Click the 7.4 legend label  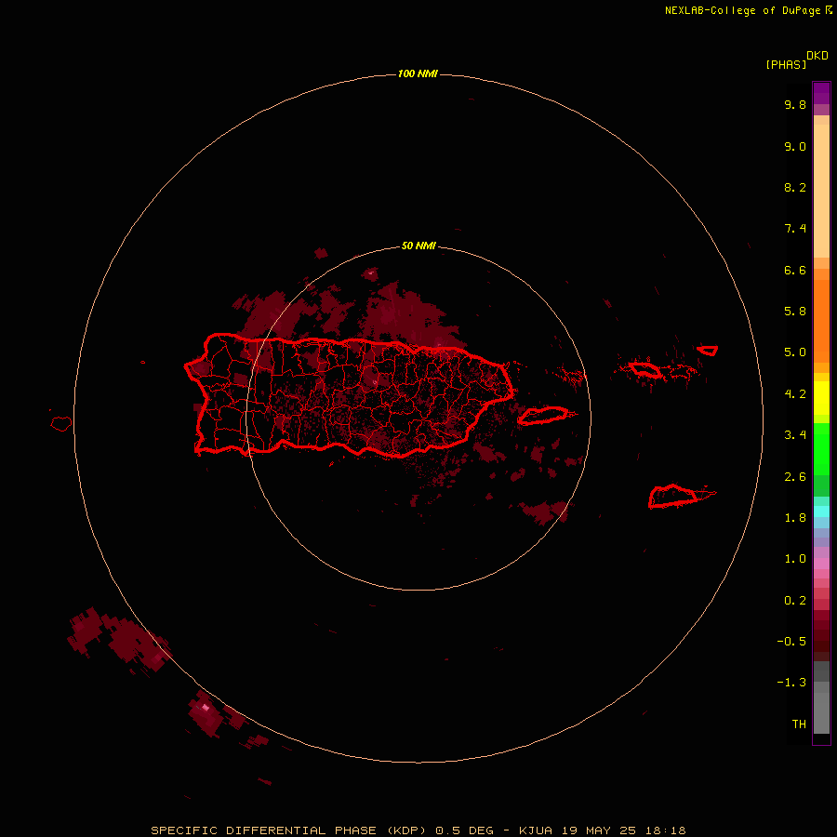point(795,229)
